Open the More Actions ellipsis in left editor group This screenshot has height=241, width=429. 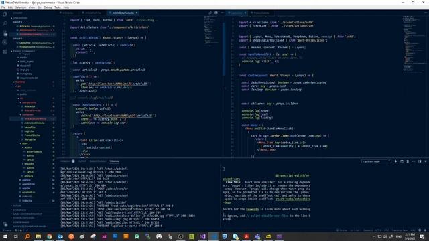222,13
